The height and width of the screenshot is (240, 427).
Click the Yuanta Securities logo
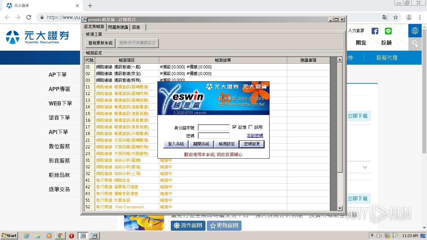37,37
